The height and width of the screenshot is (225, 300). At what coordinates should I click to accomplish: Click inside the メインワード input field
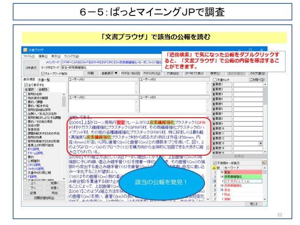[112, 62]
